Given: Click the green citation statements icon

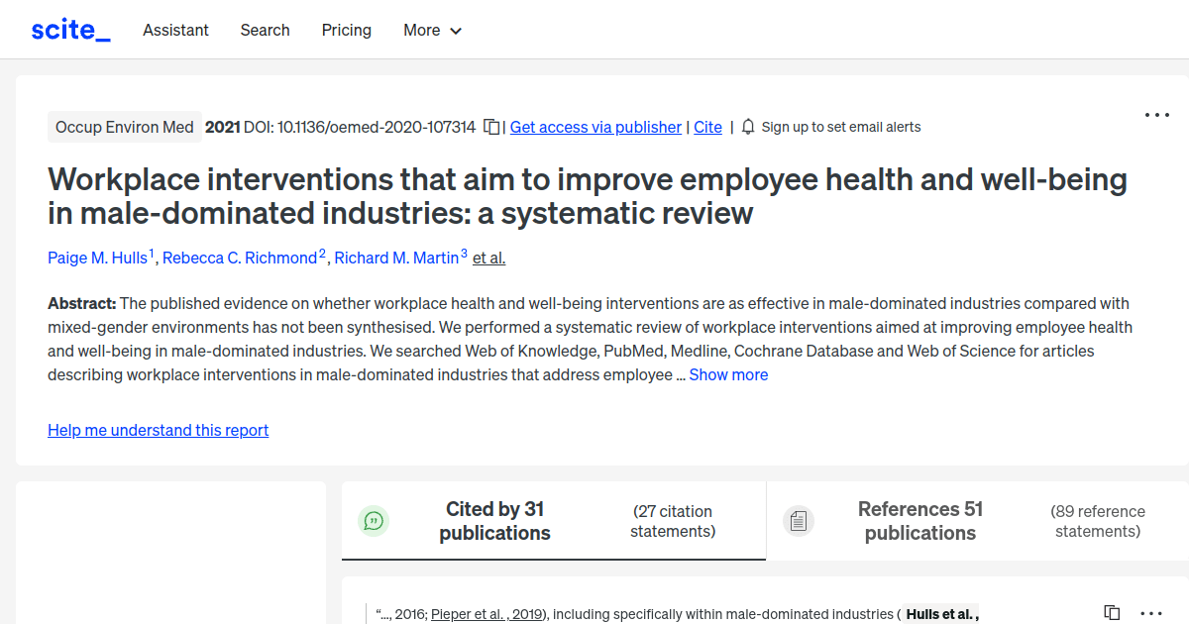Looking at the screenshot, I should [x=374, y=520].
